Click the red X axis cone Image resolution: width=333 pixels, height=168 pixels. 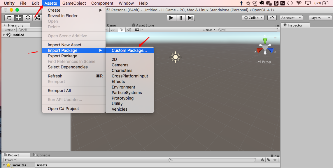[259, 50]
